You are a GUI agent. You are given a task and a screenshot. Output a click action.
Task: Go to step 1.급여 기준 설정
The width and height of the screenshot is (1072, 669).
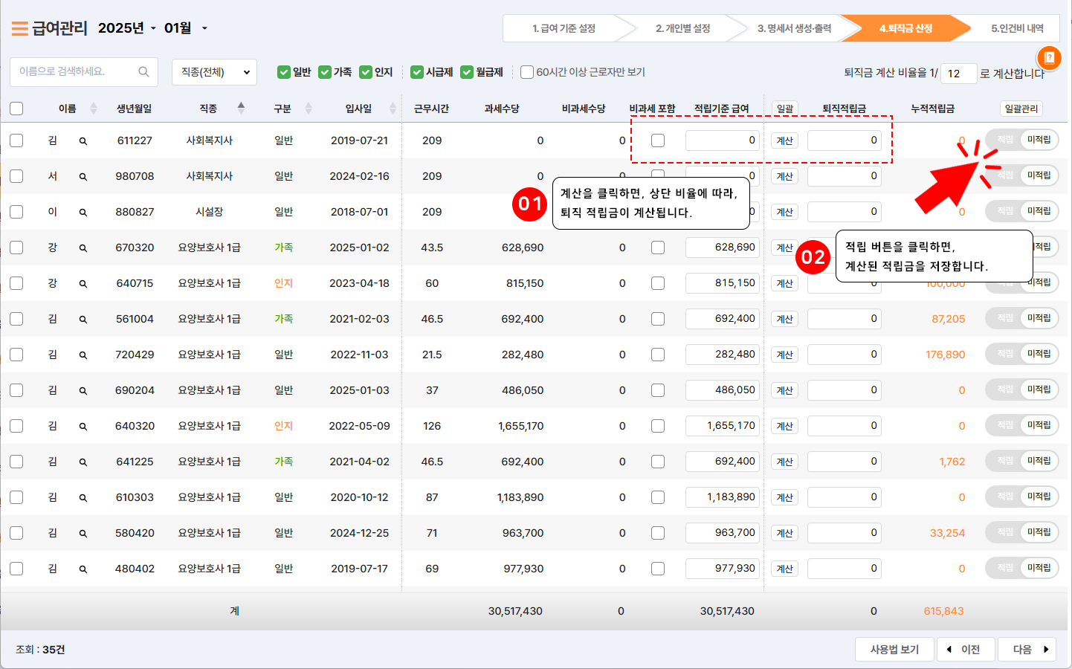564,28
